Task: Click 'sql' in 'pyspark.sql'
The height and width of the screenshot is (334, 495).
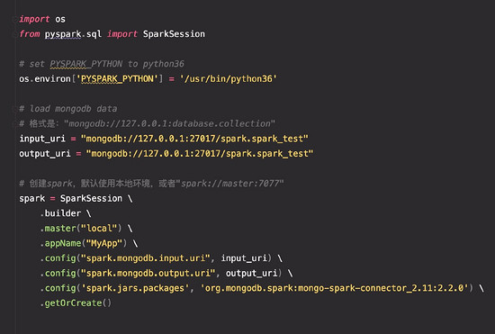Action: pos(94,34)
